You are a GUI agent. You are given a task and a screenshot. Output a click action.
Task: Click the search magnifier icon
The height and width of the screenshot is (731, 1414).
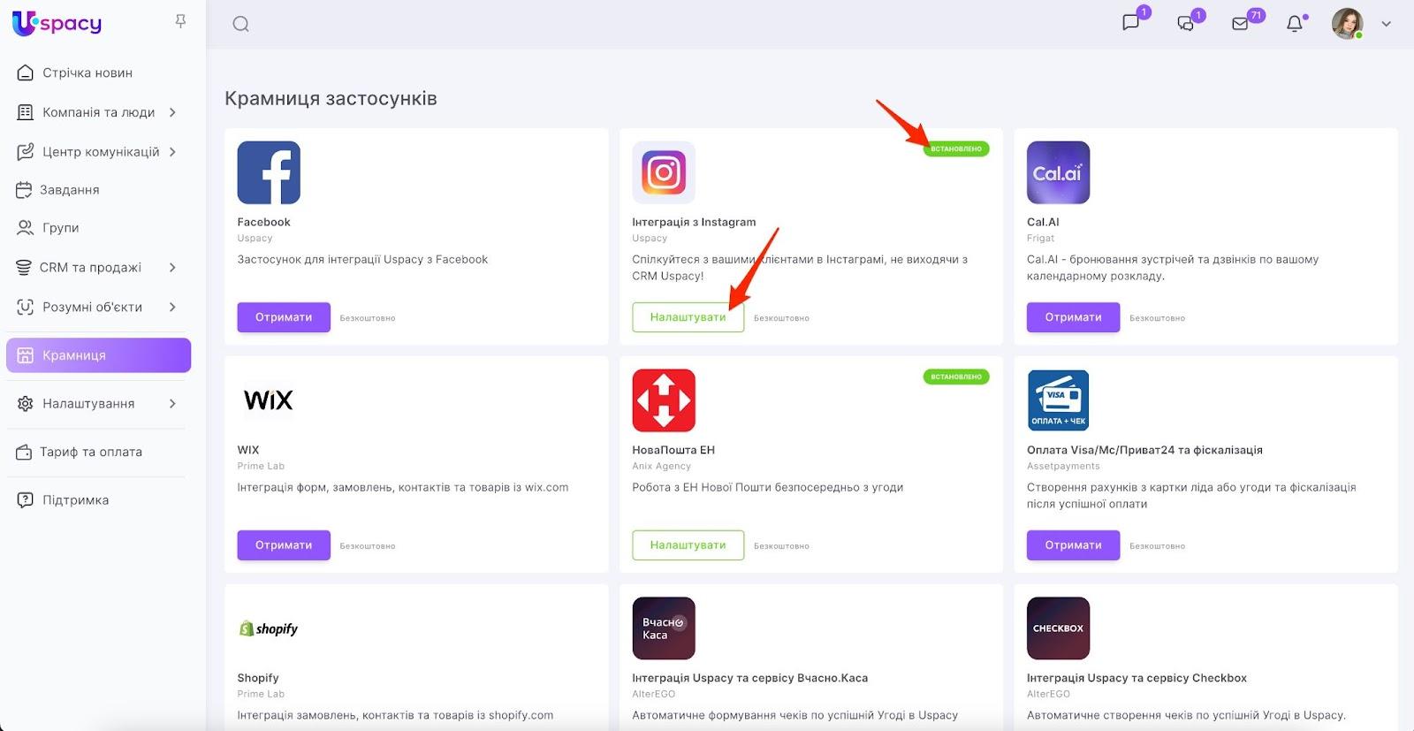[x=240, y=24]
